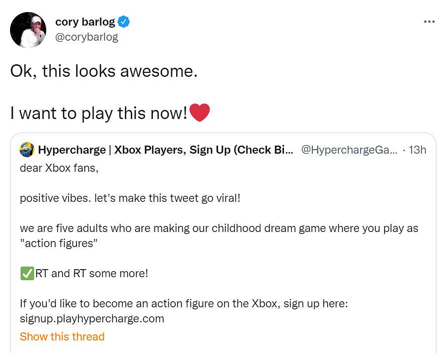
Task: Click the Hypercharge quoted tweet author name
Action: [x=165, y=150]
